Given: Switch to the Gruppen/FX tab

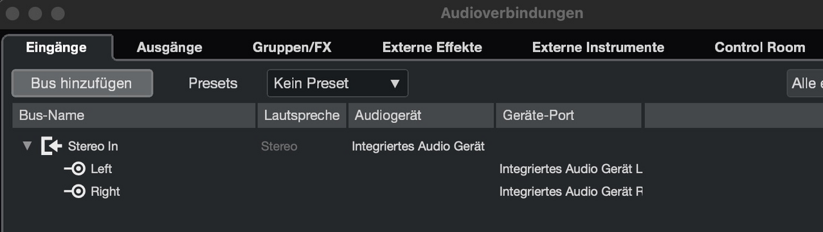Looking at the screenshot, I should click(292, 47).
